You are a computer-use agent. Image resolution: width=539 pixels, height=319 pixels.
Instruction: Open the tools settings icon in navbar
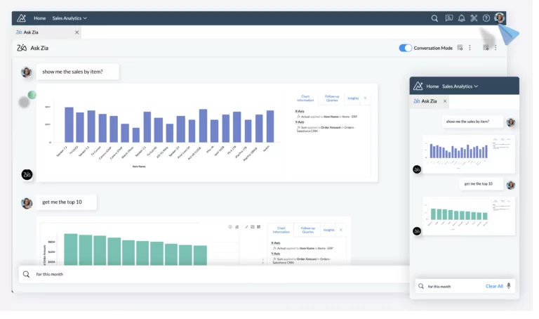pos(474,18)
